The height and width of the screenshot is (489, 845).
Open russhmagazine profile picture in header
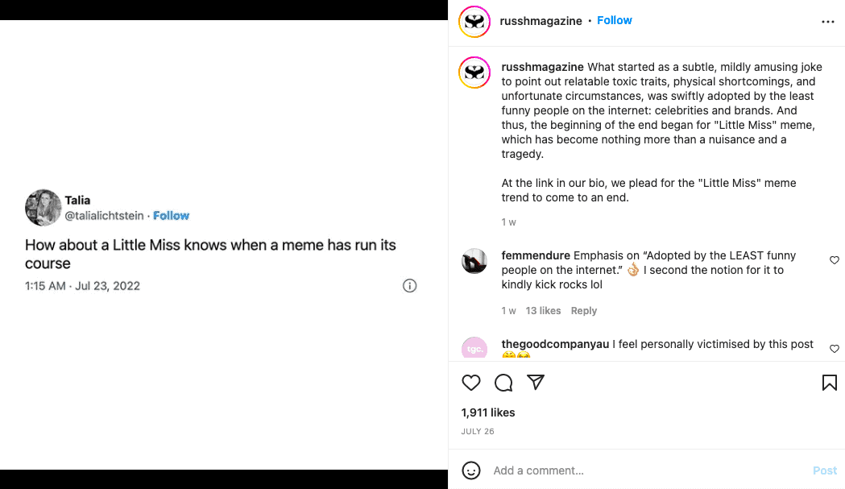click(474, 22)
